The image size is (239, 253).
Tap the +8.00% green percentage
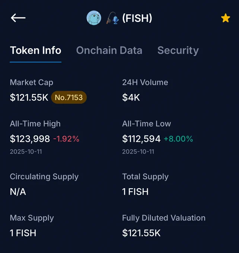(x=178, y=139)
